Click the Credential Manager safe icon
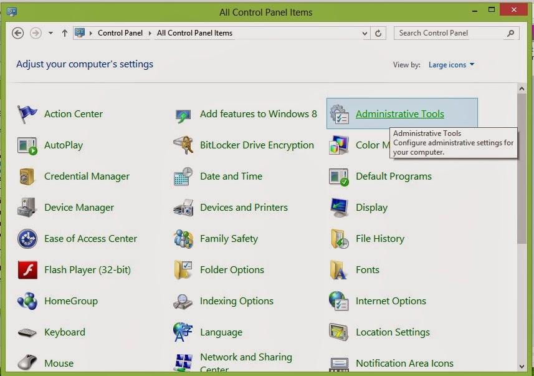 point(27,176)
